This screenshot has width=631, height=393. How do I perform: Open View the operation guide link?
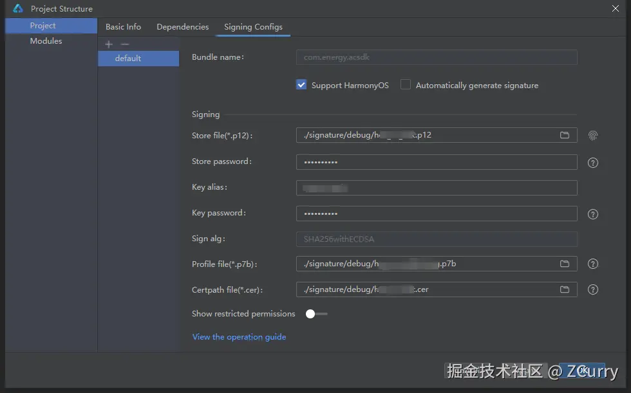(x=239, y=337)
